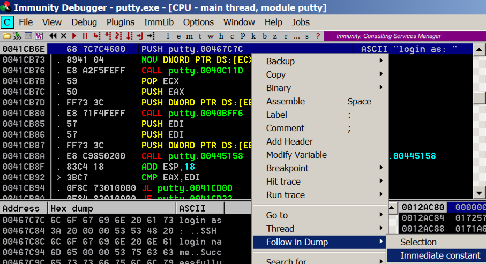486x264 pixels.
Task: Click the Step into toolbar icon
Action: tap(97, 36)
